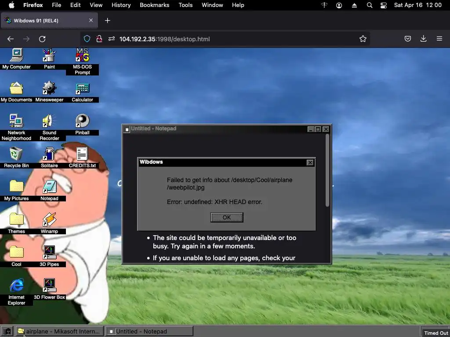The image size is (450, 337).
Task: Click the Timed Out tray status
Action: tap(436, 333)
